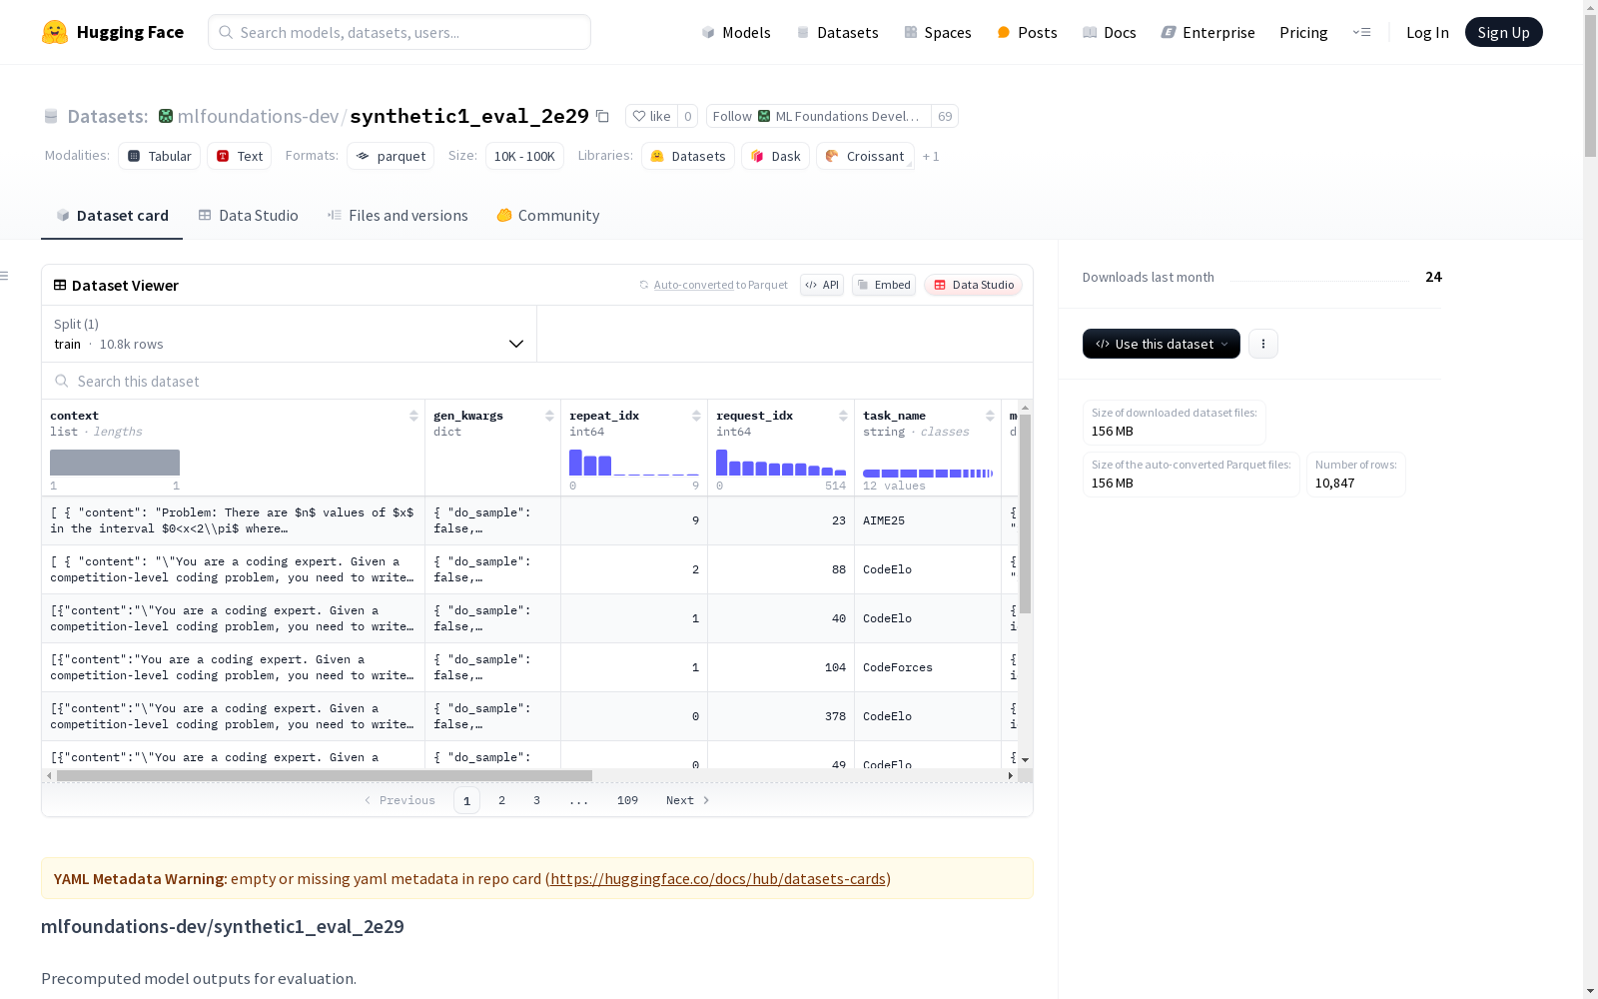Select the Dask library tag
This screenshot has height=999, width=1598.
pos(775,156)
